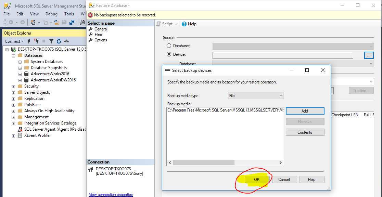Click the blue Help question mark icon
This screenshot has height=197, width=382.
[x=184, y=24]
